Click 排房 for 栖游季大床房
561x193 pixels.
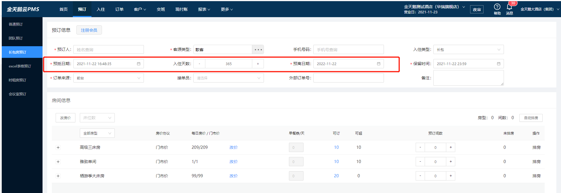[537, 176]
